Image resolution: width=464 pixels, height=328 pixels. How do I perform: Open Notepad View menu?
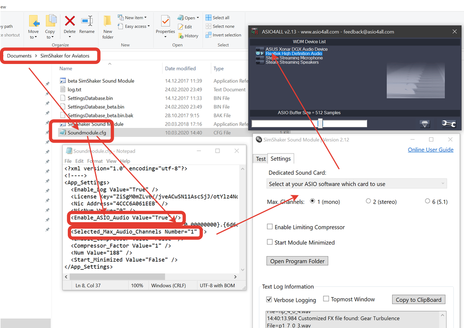(x=111, y=161)
